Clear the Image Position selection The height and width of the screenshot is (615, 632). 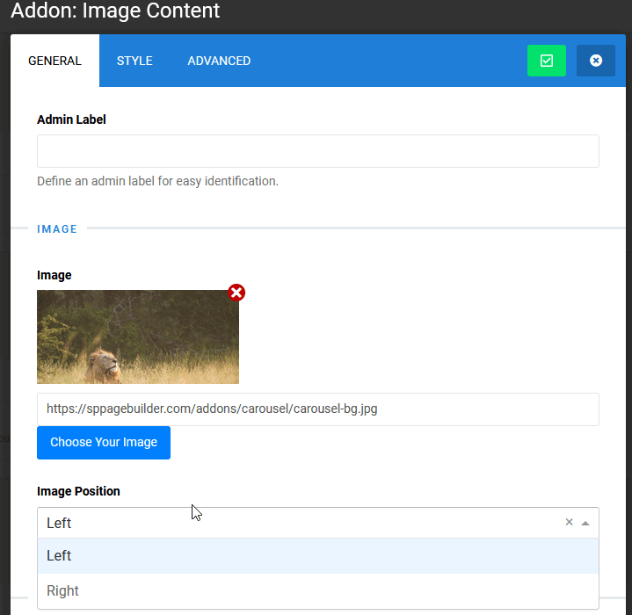pyautogui.click(x=569, y=522)
